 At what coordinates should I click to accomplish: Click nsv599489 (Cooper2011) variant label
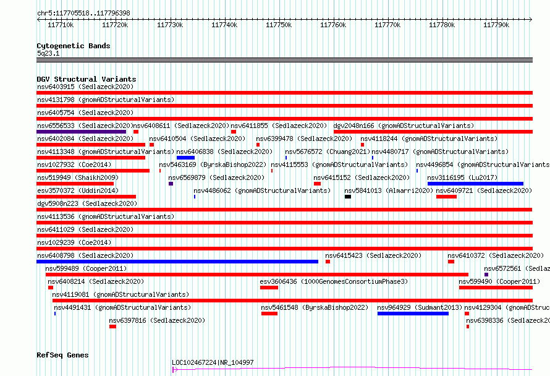pyautogui.click(x=86, y=268)
